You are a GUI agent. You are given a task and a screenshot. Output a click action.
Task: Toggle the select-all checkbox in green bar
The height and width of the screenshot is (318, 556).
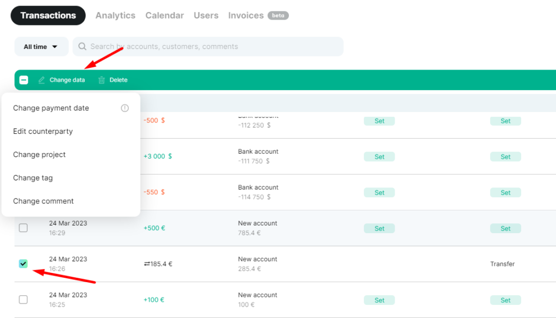pyautogui.click(x=24, y=80)
